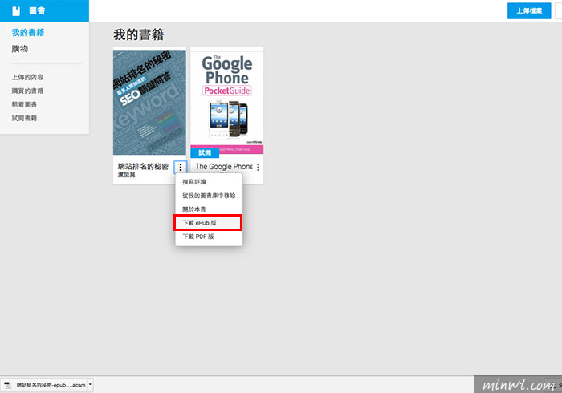Open 購物 in the sidebar
The height and width of the screenshot is (393, 562).
(20, 49)
